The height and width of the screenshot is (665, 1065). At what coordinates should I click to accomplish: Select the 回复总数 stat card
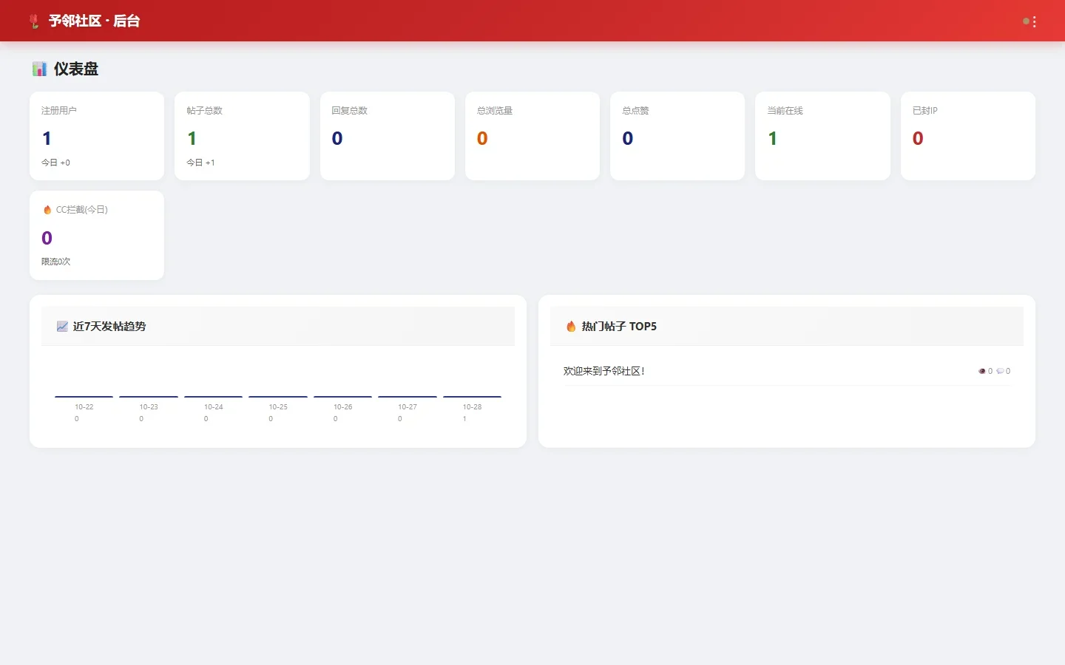(388, 136)
